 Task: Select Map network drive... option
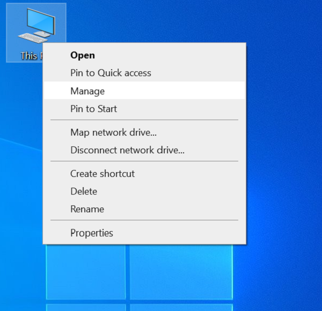pos(113,132)
